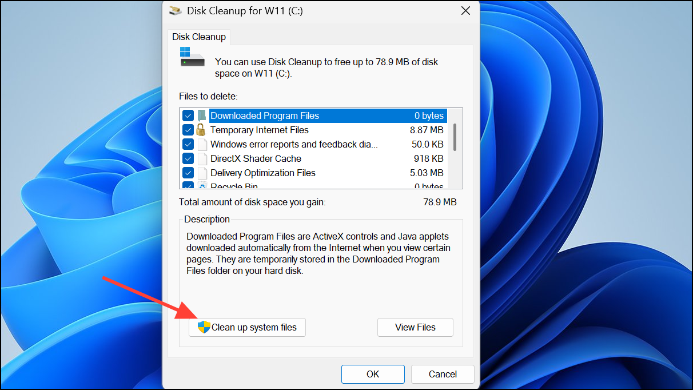This screenshot has width=693, height=390.
Task: Uncheck the Downloaded Program Files checkbox
Action: 188,116
